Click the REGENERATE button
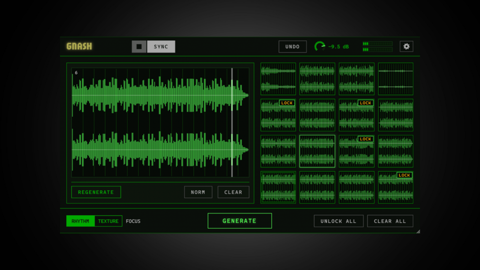Image resolution: width=480 pixels, height=270 pixels. (96, 192)
